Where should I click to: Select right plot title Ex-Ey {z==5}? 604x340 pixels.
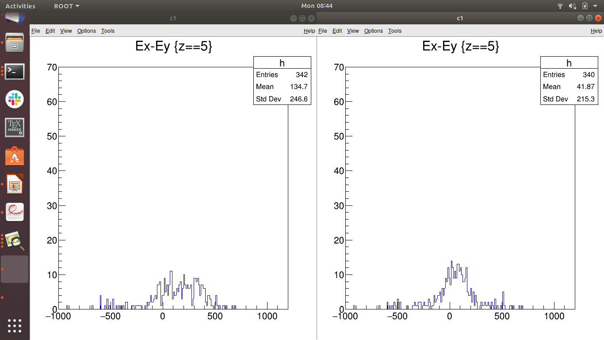(x=461, y=46)
